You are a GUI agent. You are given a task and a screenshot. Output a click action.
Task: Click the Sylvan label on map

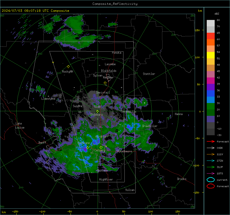pos(98,75)
